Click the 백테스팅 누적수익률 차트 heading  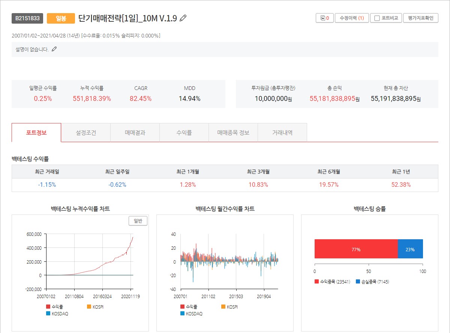(x=80, y=209)
